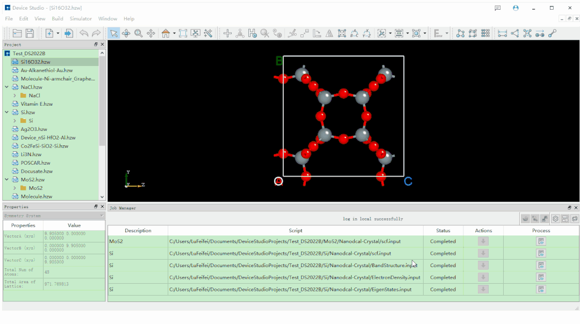The image size is (580, 324).
Task: Open POSCAR.hzw from project list
Action: pyautogui.click(x=35, y=163)
